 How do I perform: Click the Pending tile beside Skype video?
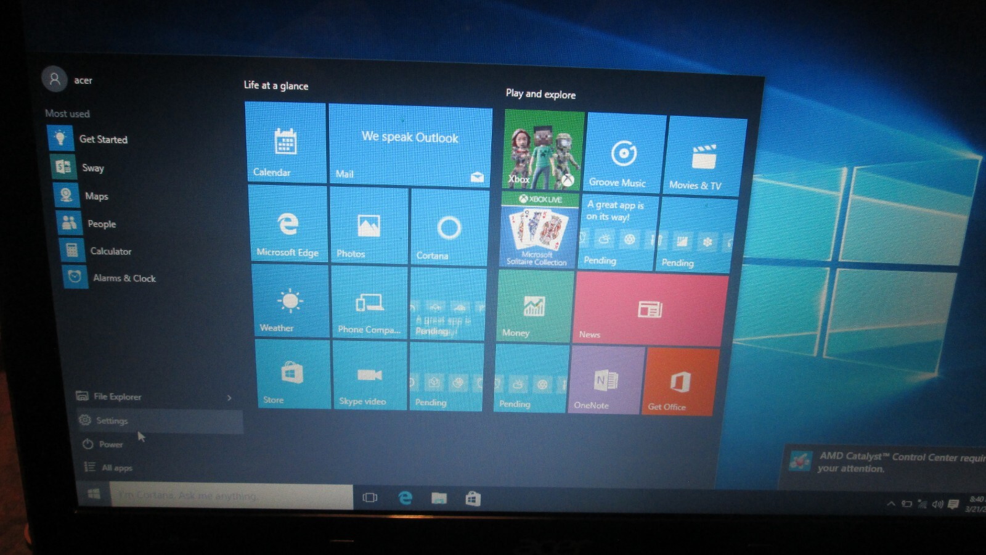point(446,377)
